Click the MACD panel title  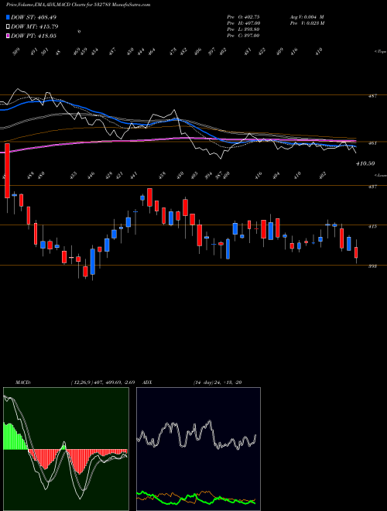point(22,382)
